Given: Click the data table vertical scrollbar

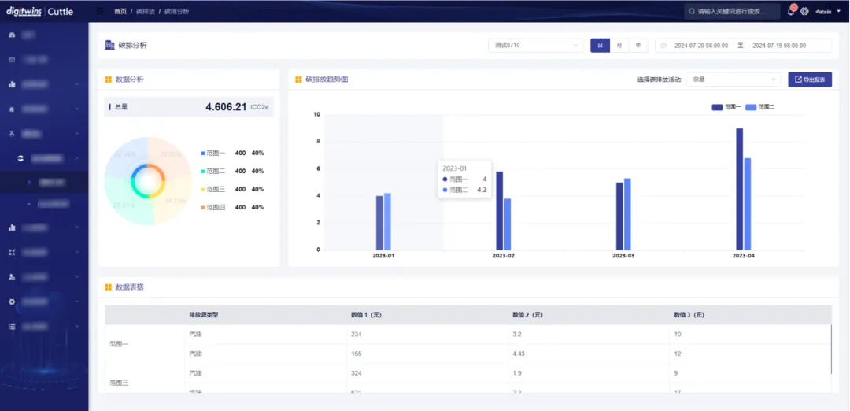Looking at the screenshot, I should point(832,349).
